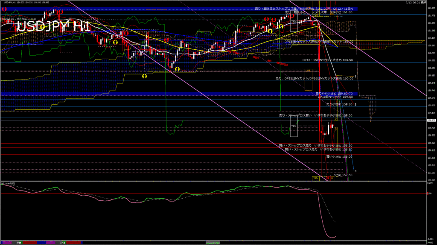Select the 7/12 date marker on bottom bar

click(63, 242)
